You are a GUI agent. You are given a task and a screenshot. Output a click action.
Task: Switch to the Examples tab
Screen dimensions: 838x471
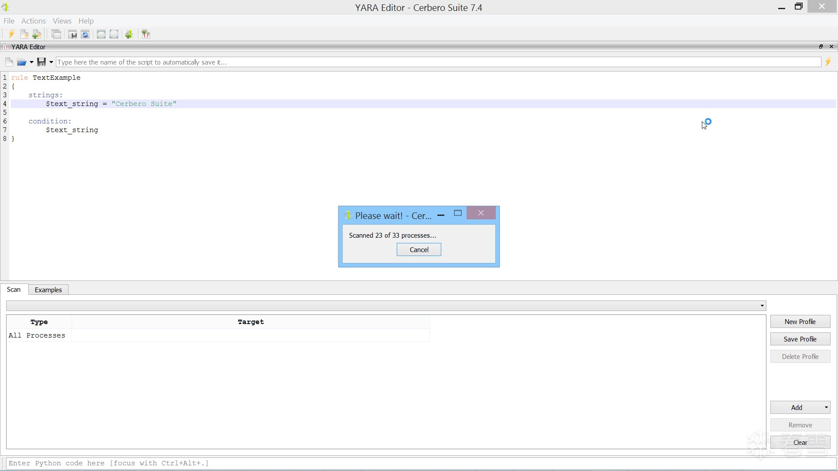pos(48,290)
